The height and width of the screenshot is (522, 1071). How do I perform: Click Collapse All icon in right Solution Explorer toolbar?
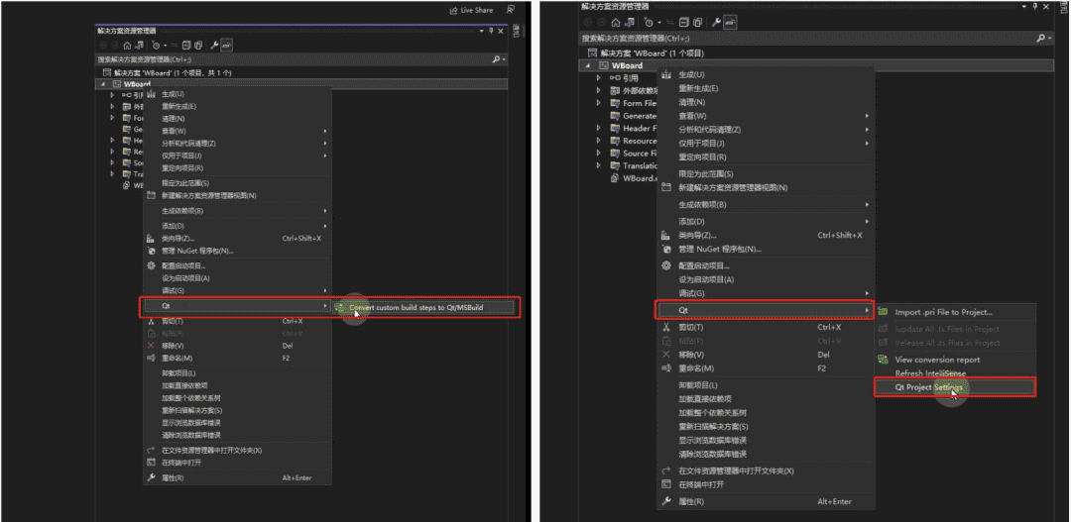pyautogui.click(x=684, y=23)
